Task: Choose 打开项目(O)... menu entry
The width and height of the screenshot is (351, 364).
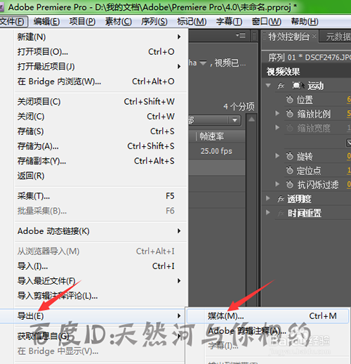Action: pos(100,51)
